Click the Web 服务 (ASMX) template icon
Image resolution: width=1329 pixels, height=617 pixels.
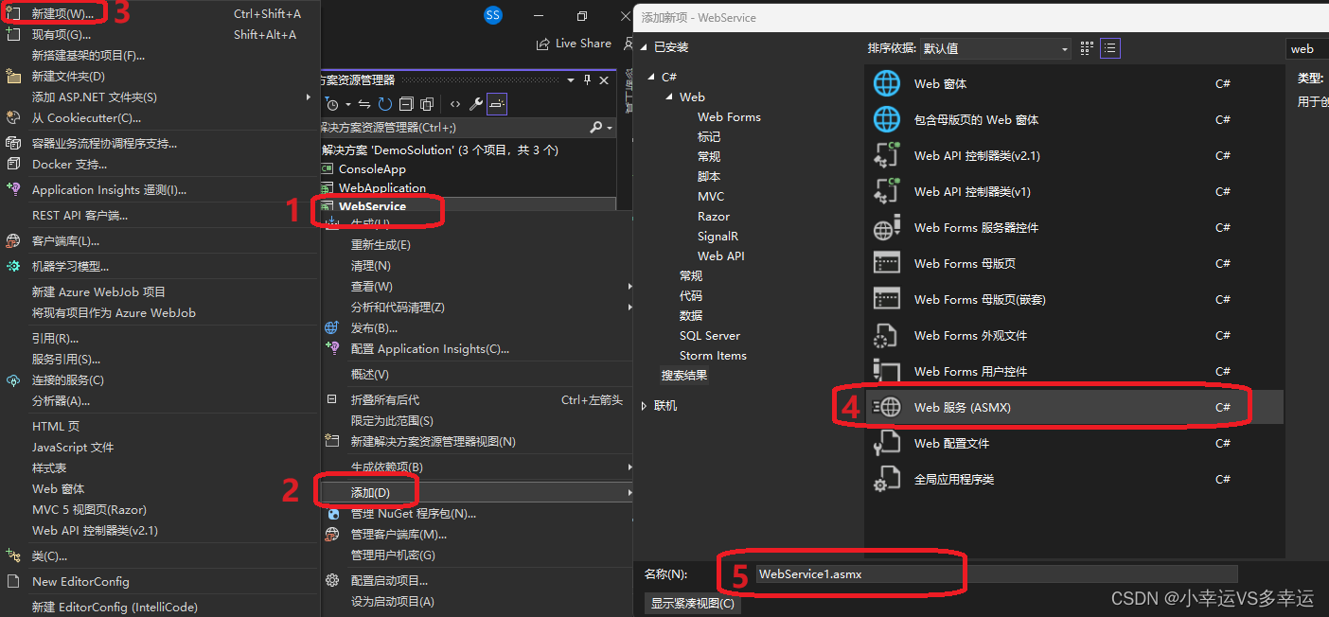point(887,407)
